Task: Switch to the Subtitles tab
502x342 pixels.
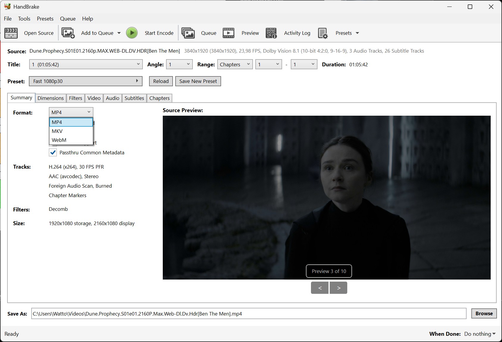Action: click(x=134, y=98)
